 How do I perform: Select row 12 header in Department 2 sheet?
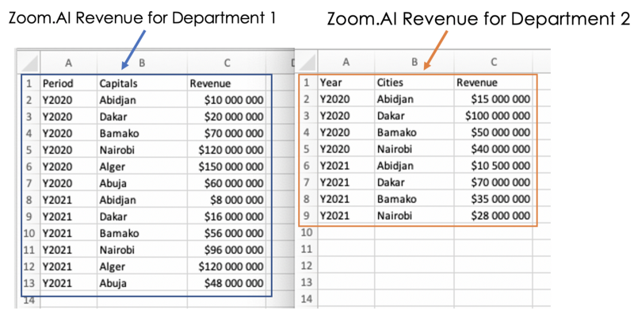point(307,266)
